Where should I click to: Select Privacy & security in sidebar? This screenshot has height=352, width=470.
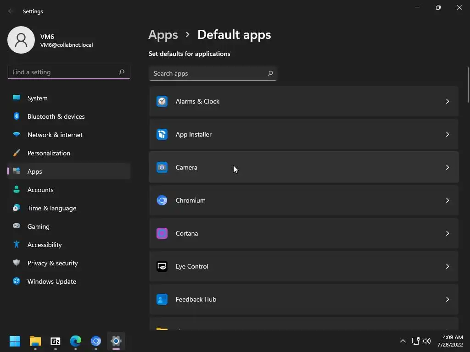click(53, 263)
